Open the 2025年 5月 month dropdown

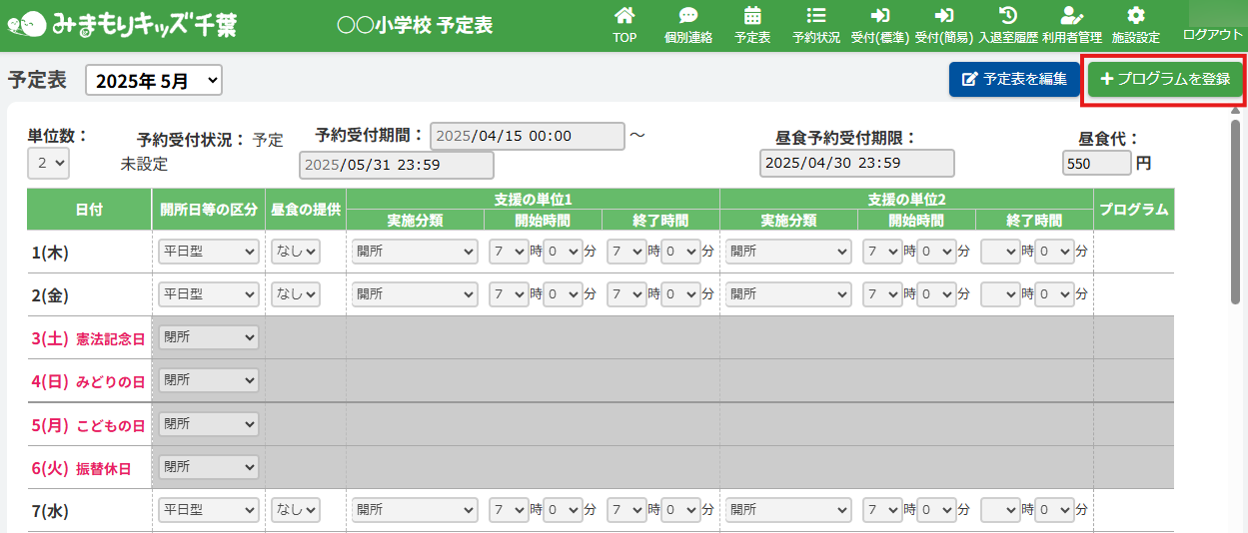click(x=154, y=81)
